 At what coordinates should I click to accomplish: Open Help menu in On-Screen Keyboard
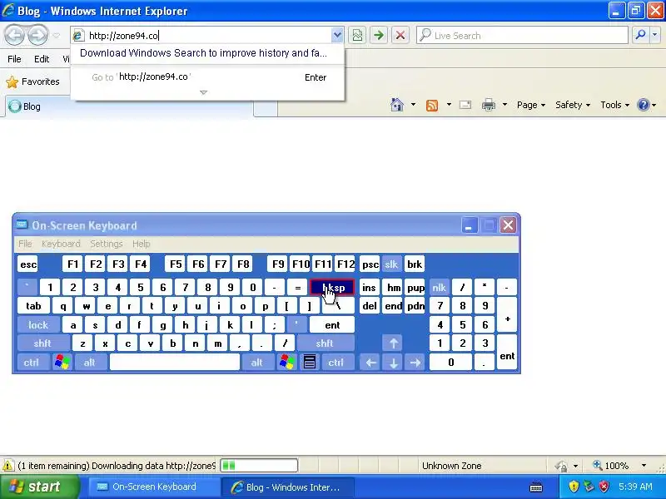(141, 244)
